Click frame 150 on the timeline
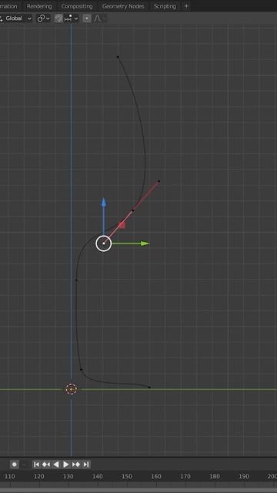 click(x=126, y=476)
